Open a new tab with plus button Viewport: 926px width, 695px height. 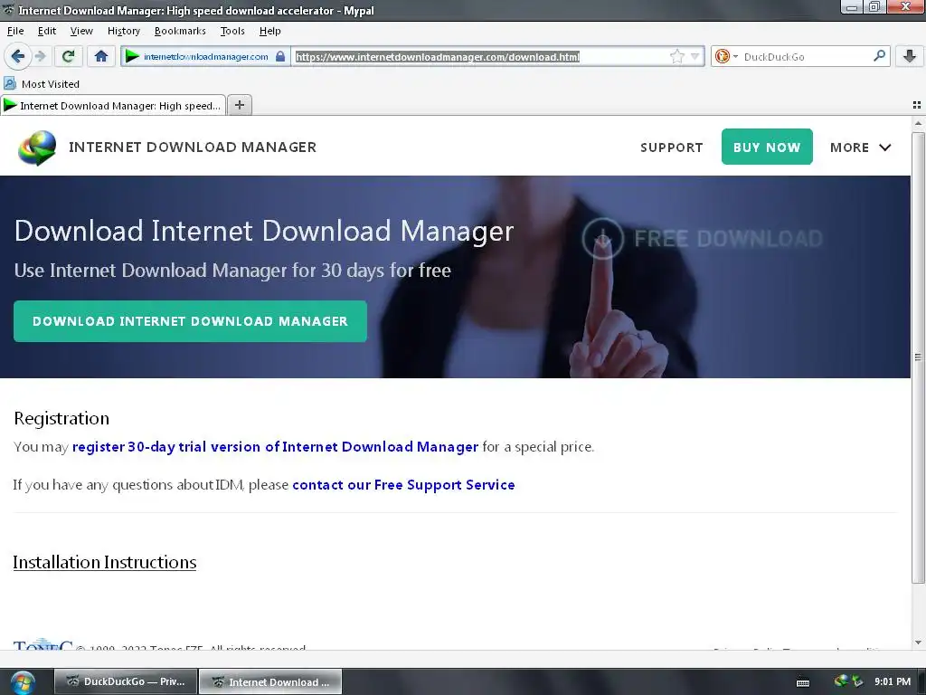tap(239, 105)
